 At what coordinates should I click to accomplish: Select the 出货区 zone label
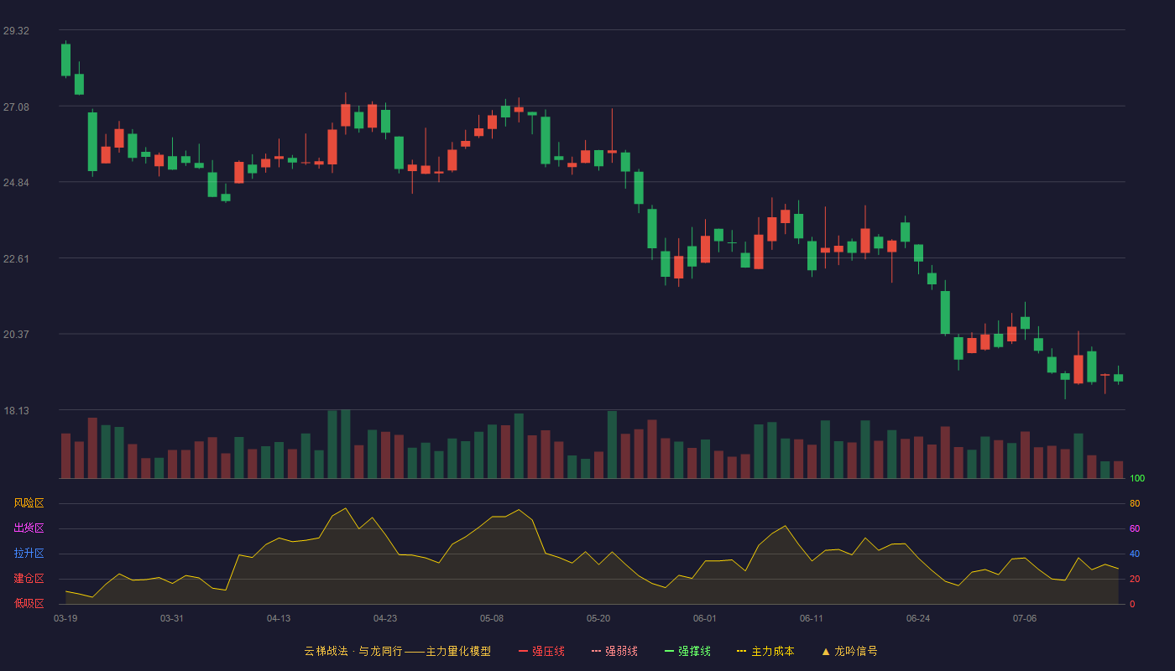click(29, 528)
